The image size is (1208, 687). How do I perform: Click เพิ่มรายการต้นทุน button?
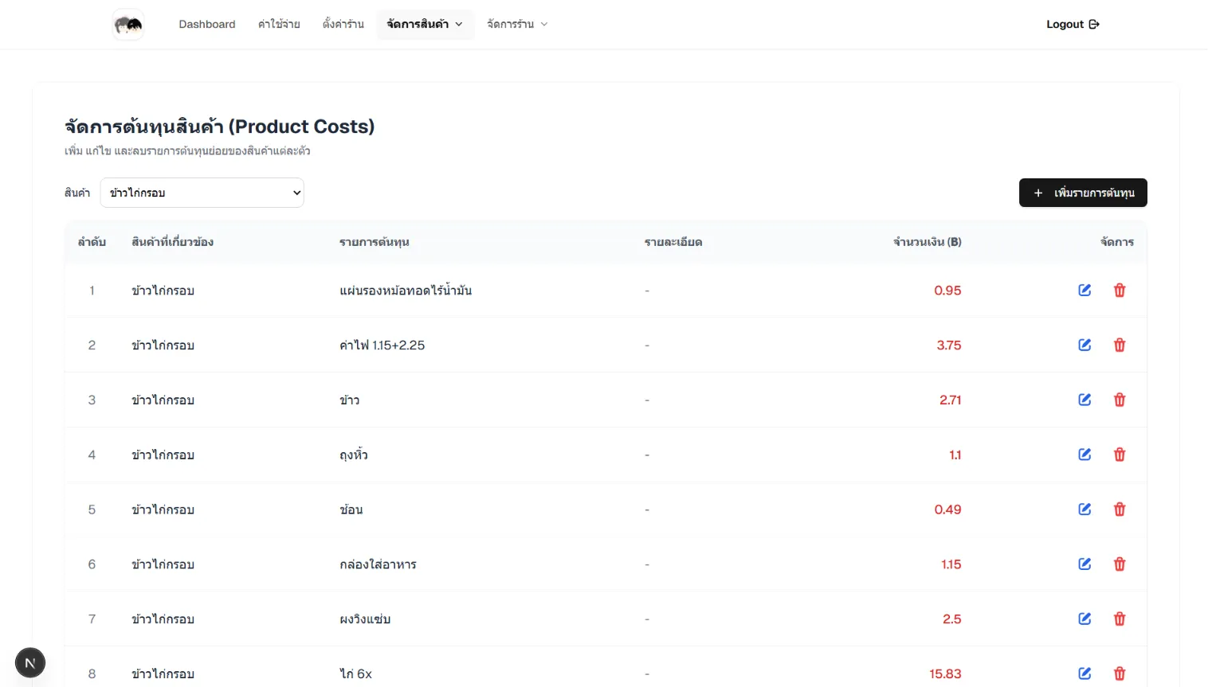(1083, 193)
